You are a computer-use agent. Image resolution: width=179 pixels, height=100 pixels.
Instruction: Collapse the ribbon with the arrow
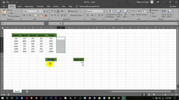(177, 19)
